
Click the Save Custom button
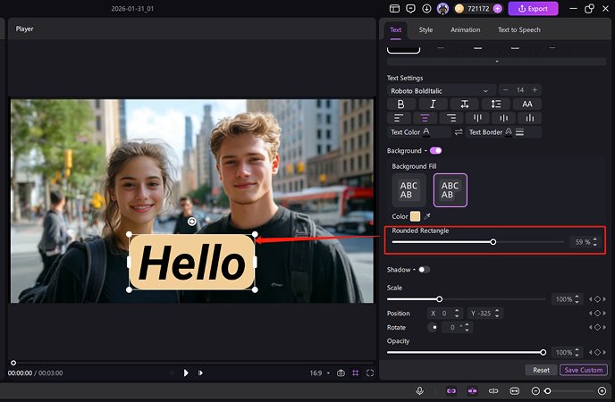[x=583, y=370]
